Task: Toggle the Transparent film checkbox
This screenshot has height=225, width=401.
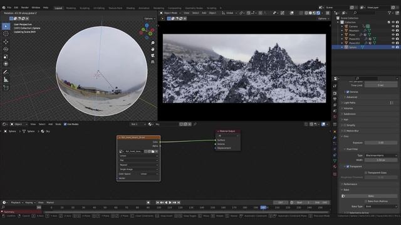Action: (x=348, y=166)
